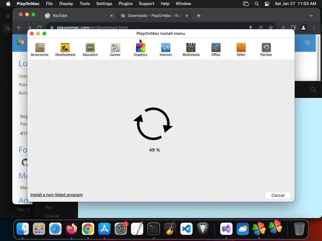Select the Internet category

165,50
